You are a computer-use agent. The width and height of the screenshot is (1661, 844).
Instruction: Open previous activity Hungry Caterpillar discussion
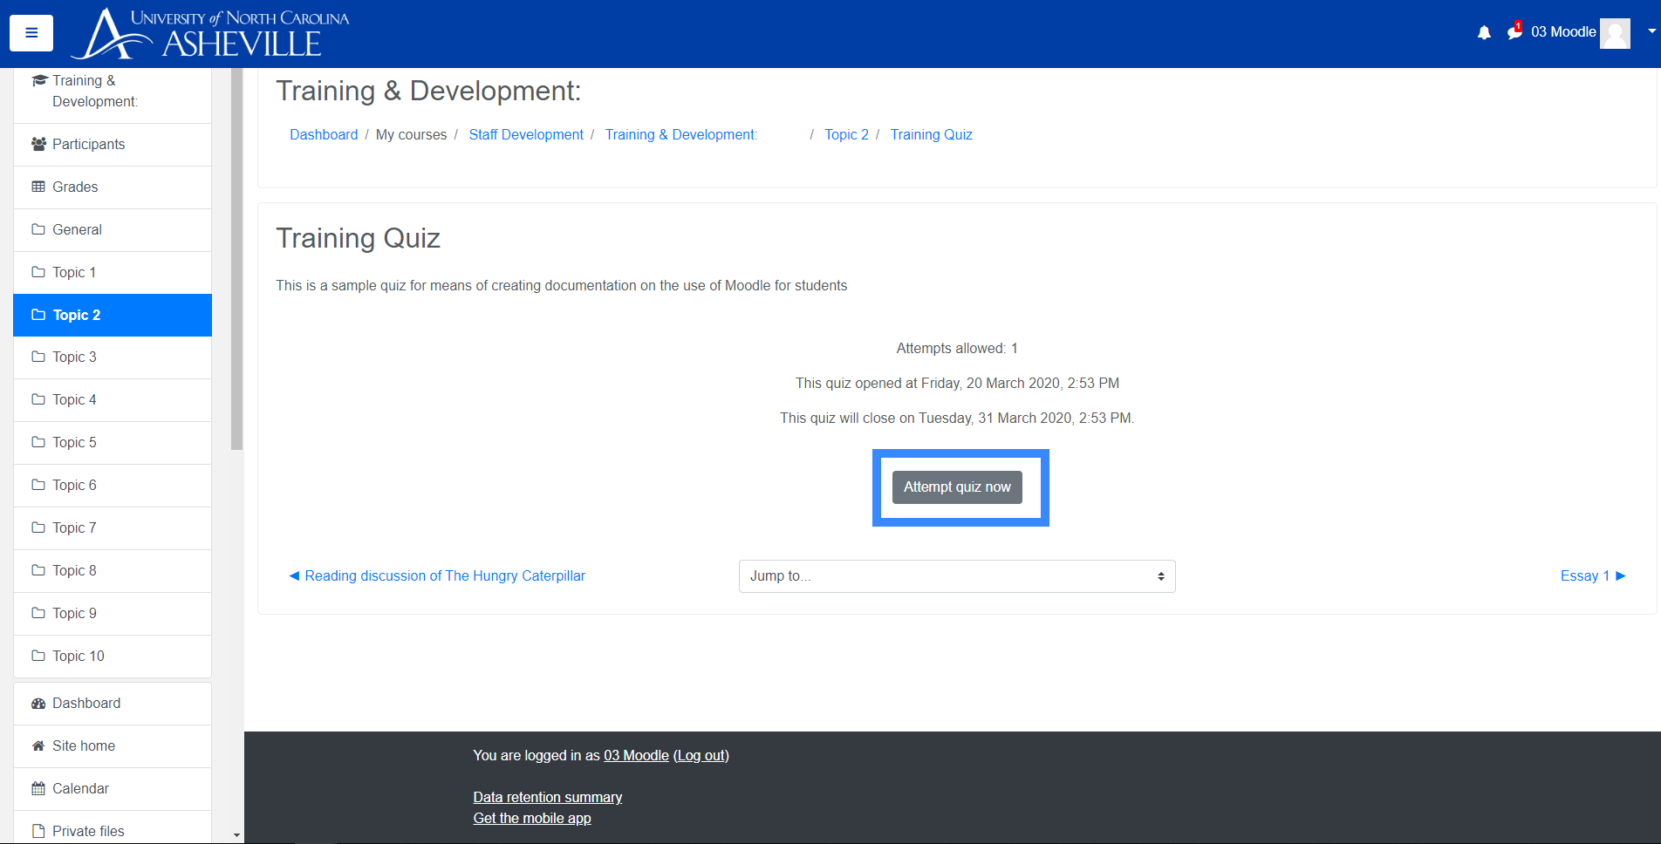pyautogui.click(x=437, y=575)
